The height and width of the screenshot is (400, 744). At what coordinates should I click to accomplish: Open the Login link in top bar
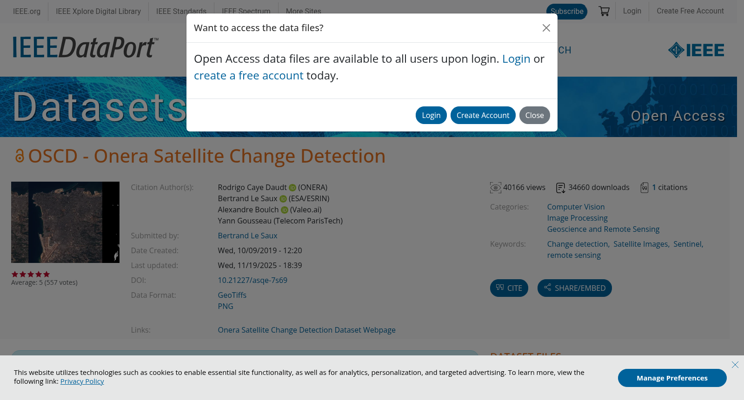pos(632,11)
